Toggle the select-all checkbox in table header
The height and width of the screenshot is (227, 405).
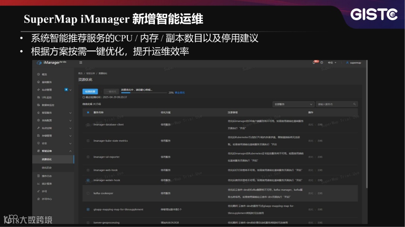coord(88,112)
